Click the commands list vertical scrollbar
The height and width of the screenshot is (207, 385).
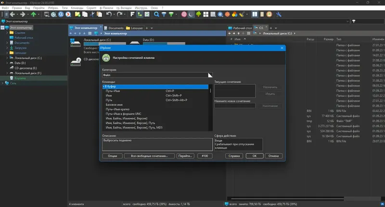(210, 108)
